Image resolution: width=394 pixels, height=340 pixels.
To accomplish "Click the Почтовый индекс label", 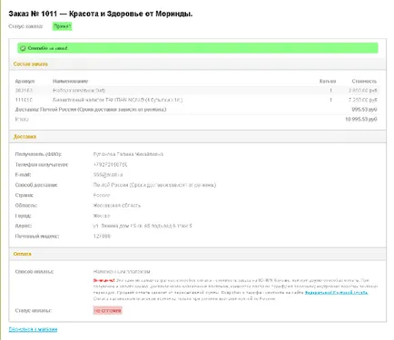I will pos(37,236).
